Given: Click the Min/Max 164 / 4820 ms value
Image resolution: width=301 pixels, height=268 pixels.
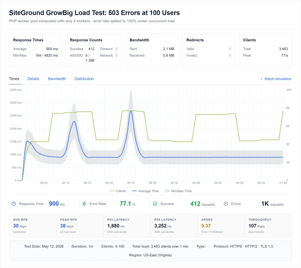Looking at the screenshot, I should [46, 55].
